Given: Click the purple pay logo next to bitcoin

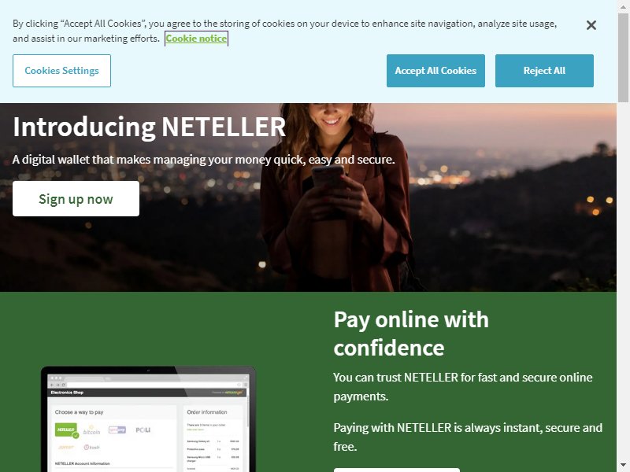Looking at the screenshot, I should click(x=117, y=430).
